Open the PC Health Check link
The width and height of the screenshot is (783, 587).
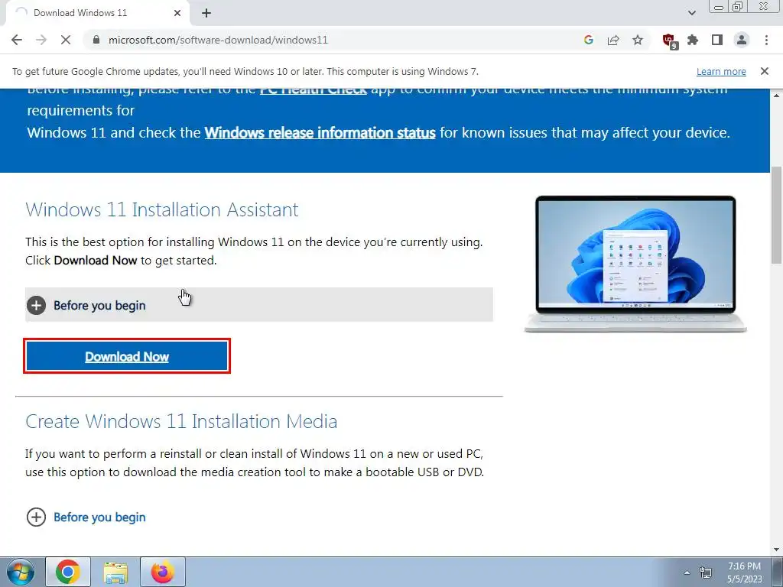point(314,90)
